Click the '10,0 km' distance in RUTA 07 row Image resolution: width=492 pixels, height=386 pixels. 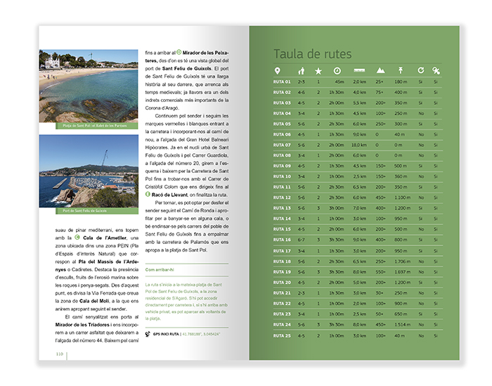click(359, 145)
